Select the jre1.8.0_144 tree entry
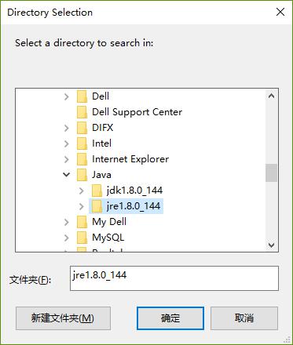This screenshot has height=345, width=293. click(126, 206)
